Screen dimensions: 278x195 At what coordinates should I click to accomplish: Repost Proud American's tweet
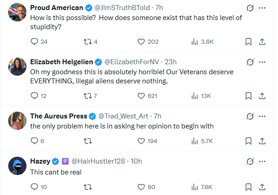click(86, 41)
